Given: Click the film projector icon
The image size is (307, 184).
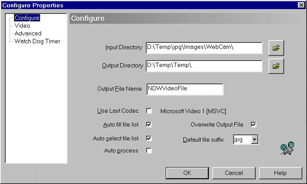Looking at the screenshot, I should point(287,148).
